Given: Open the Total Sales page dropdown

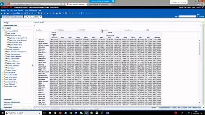Looking at the screenshot, I should pyautogui.click(x=78, y=30).
